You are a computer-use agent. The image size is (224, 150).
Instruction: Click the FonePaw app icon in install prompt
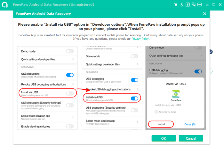[176, 94]
